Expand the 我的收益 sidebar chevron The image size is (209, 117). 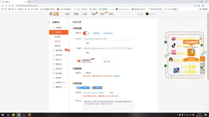pyautogui.click(x=66, y=55)
